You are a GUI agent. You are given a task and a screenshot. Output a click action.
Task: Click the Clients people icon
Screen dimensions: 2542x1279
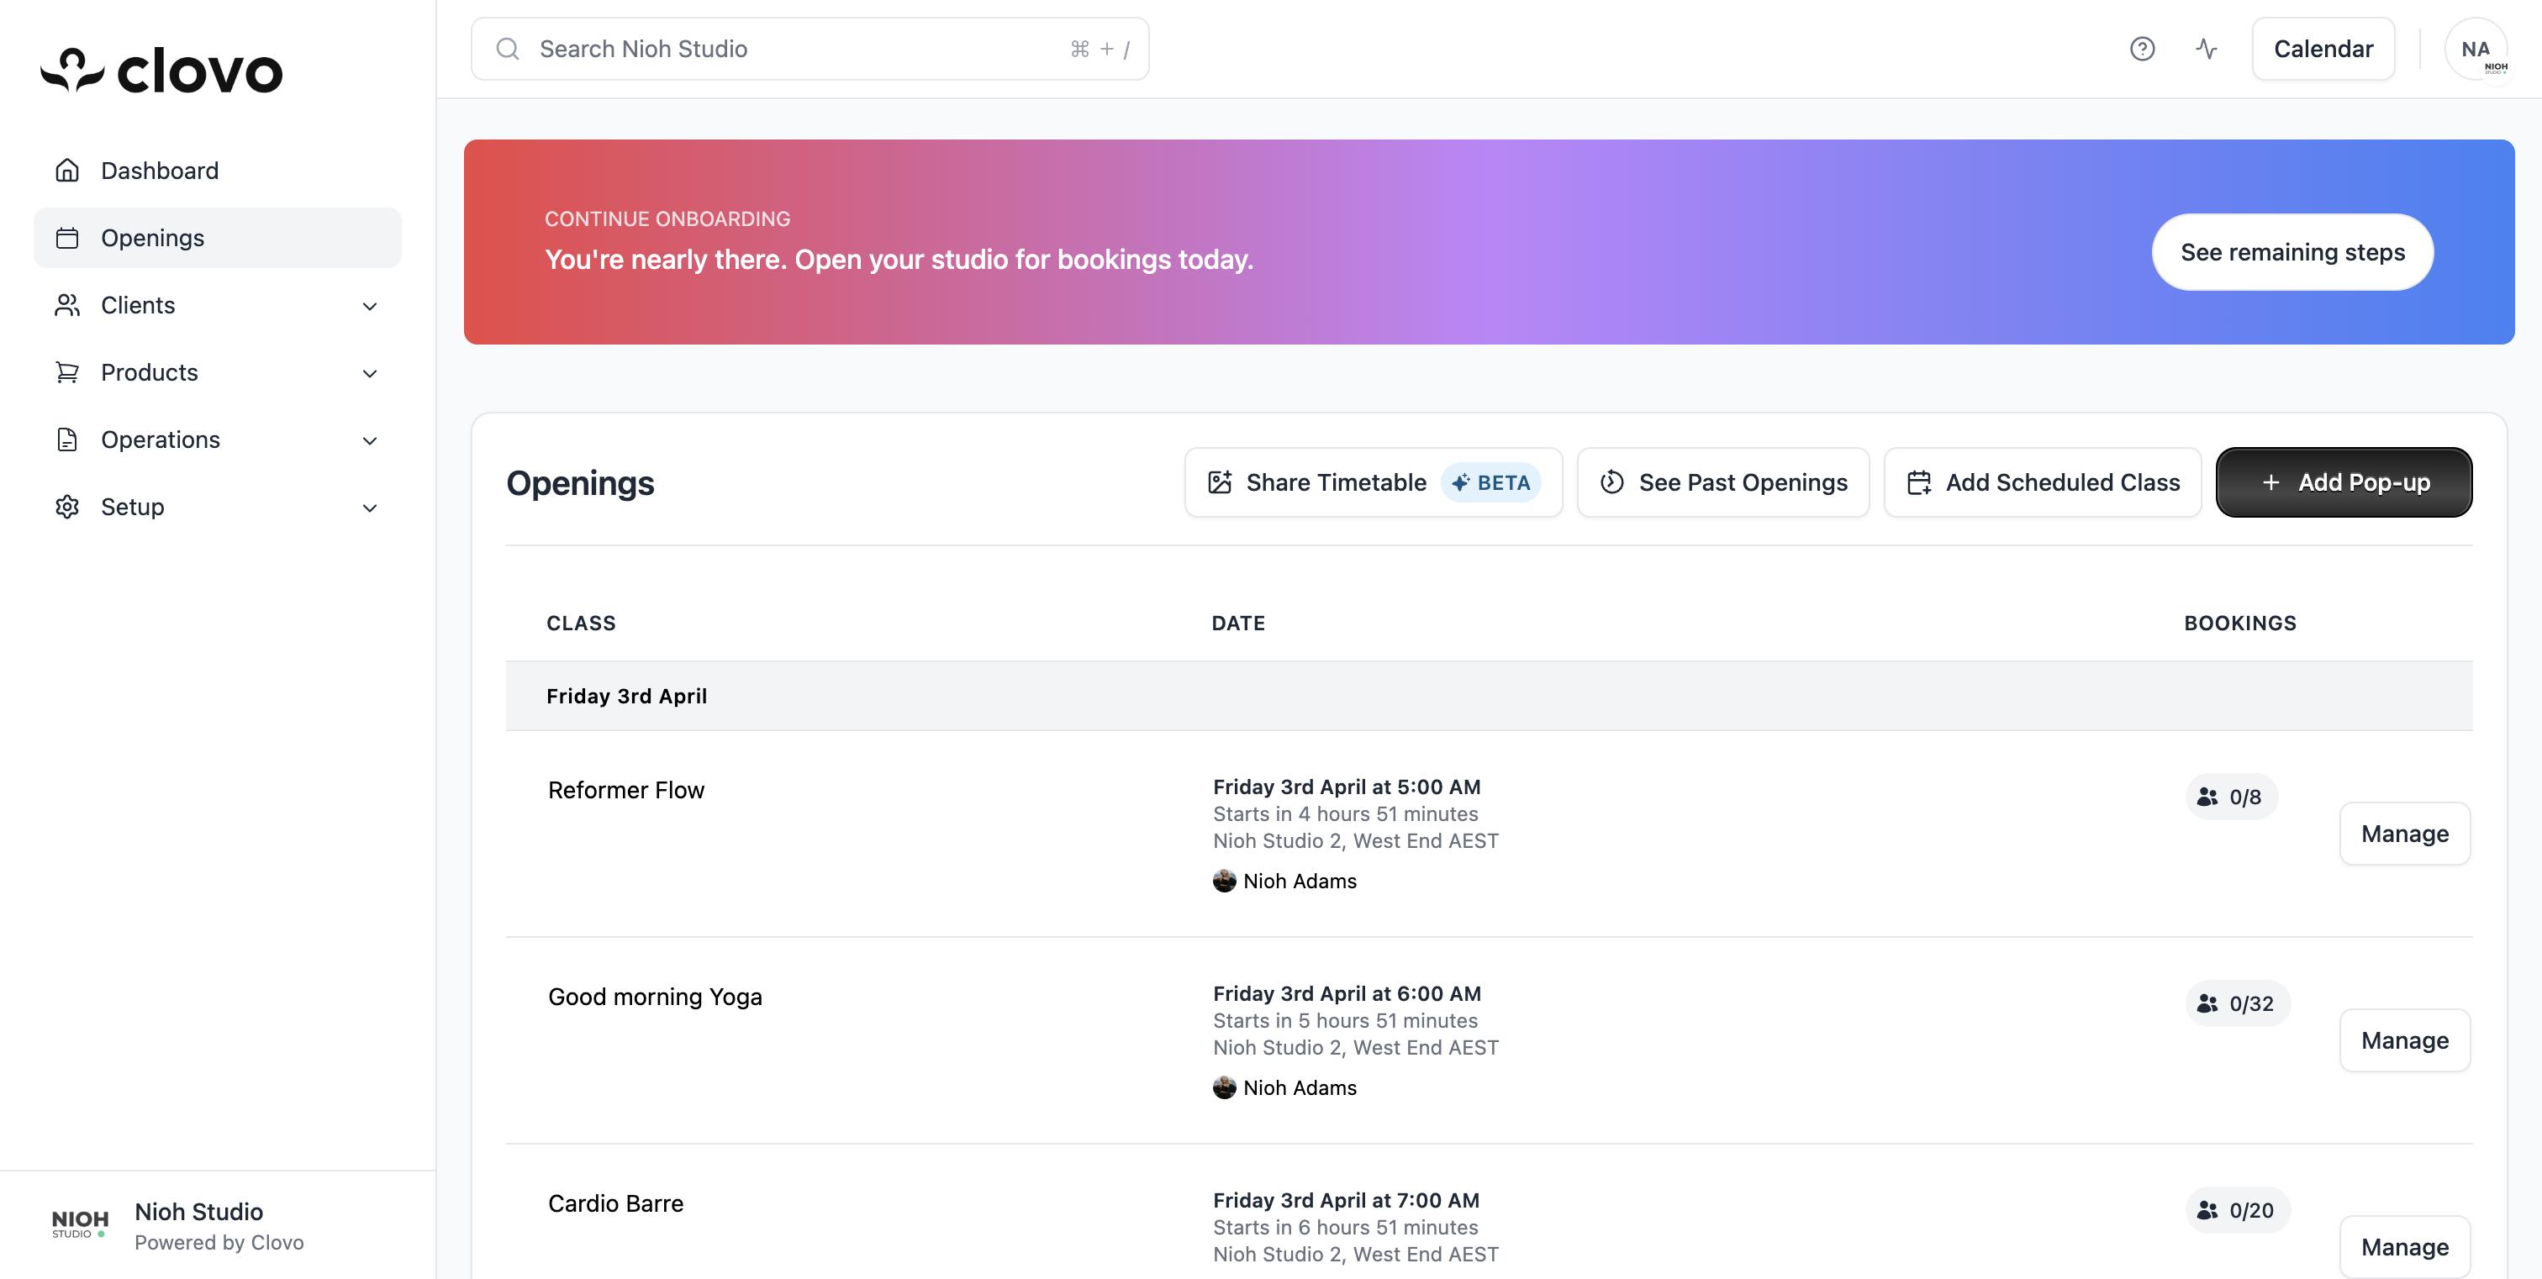pos(67,305)
